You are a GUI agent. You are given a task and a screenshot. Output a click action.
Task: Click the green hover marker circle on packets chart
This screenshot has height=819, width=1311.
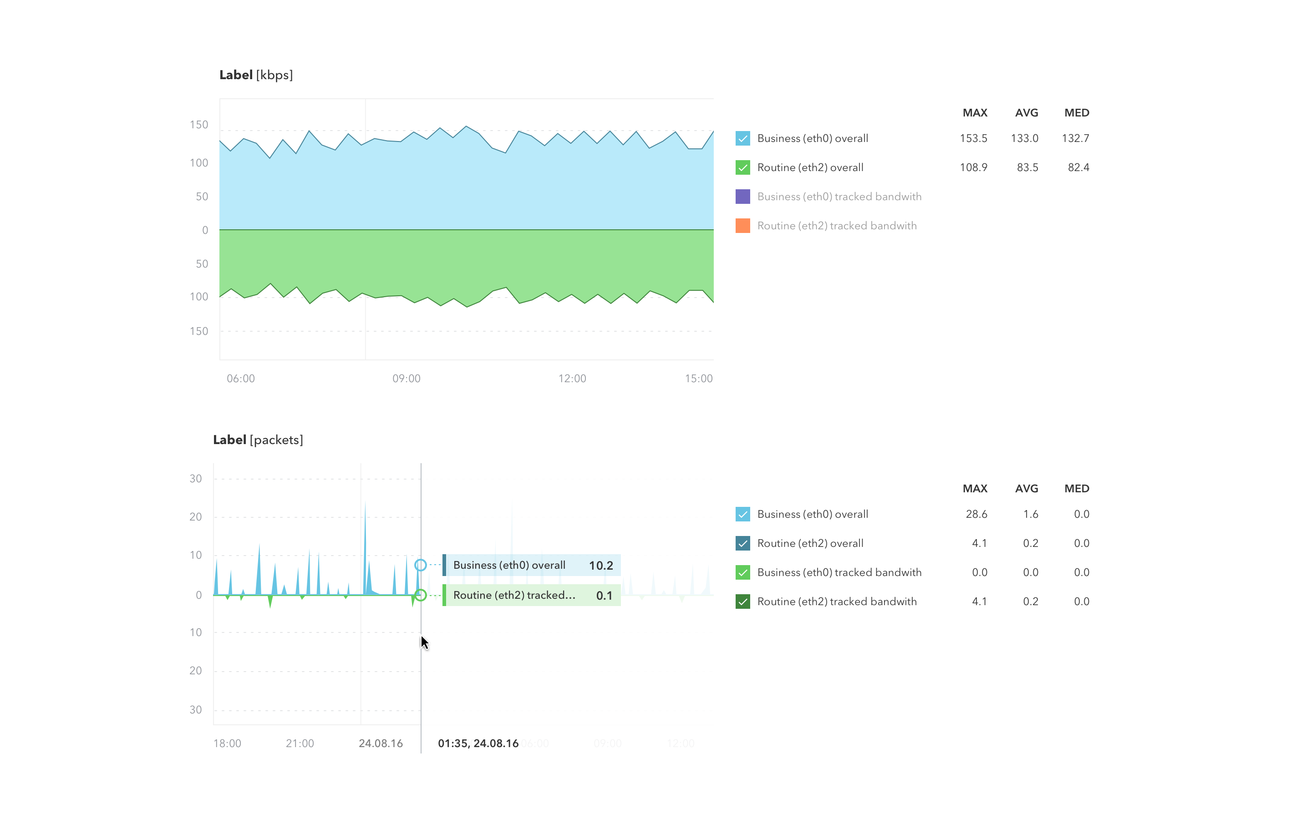(x=421, y=595)
